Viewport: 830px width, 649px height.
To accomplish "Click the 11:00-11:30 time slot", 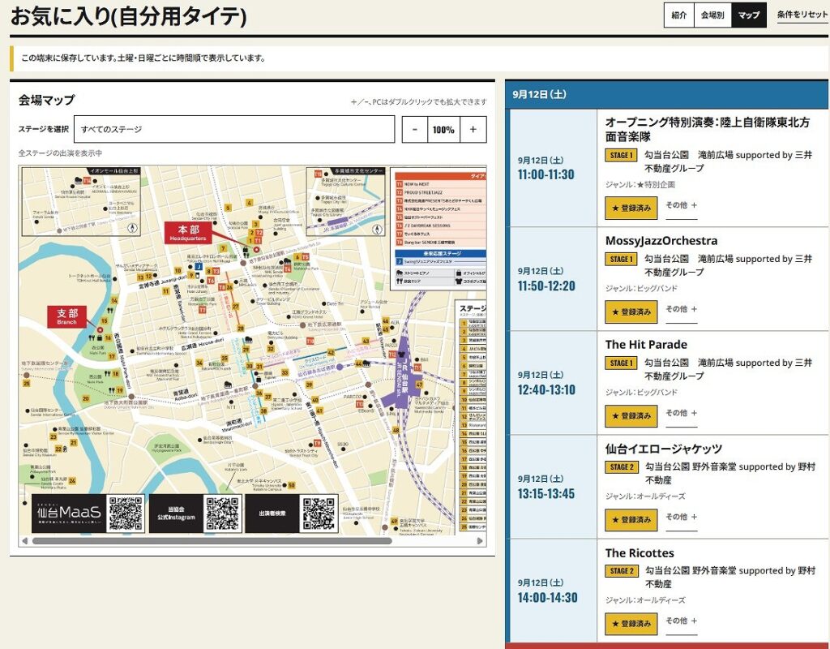I will coord(545,174).
